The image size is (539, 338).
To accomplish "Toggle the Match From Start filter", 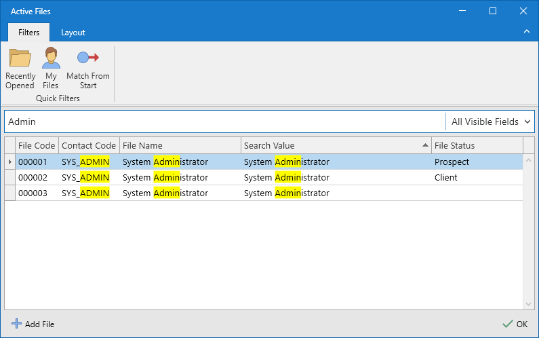I will pos(88,69).
